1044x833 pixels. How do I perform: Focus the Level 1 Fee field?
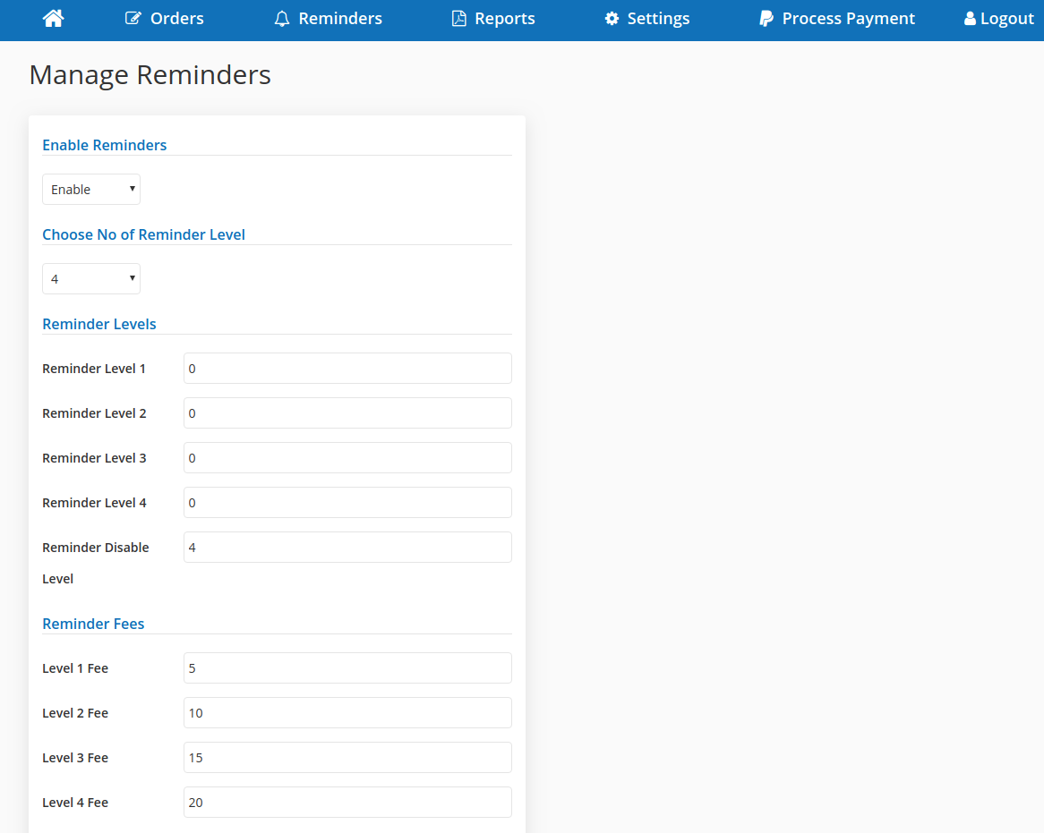point(347,668)
